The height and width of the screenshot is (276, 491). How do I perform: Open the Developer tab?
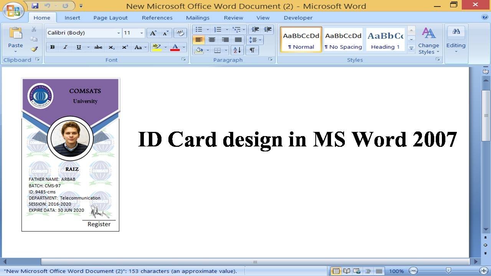pyautogui.click(x=298, y=18)
